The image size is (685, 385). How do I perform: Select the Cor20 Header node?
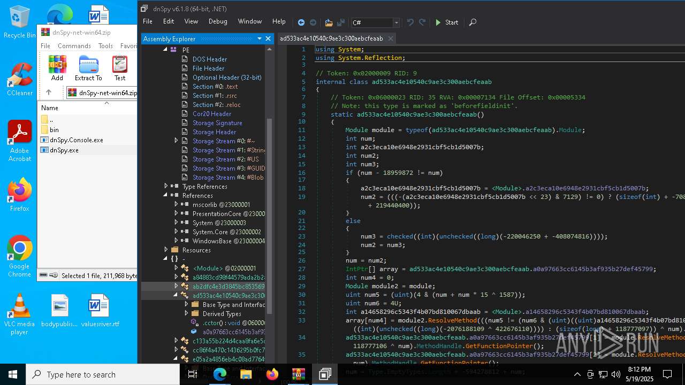[x=212, y=114]
